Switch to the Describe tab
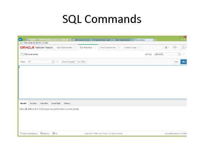Viewport: 204px width, 153px height. coord(44,103)
